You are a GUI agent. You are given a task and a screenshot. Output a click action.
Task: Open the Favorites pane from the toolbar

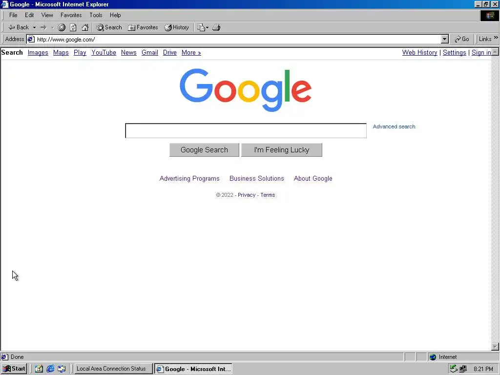[x=143, y=27]
